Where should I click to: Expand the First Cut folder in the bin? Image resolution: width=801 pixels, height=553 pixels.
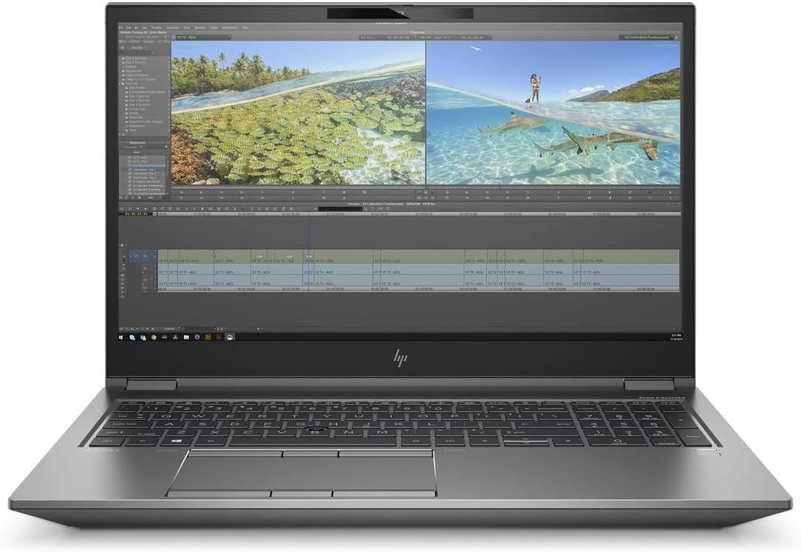(119, 83)
